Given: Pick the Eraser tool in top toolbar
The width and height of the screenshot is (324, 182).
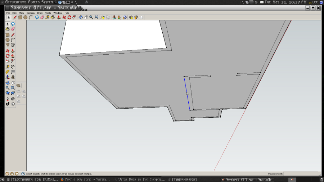Looking at the screenshot, I should click(42, 17).
